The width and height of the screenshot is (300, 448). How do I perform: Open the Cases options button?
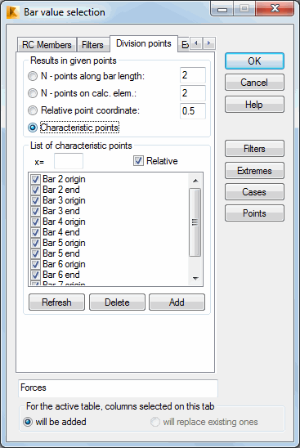[x=254, y=192]
